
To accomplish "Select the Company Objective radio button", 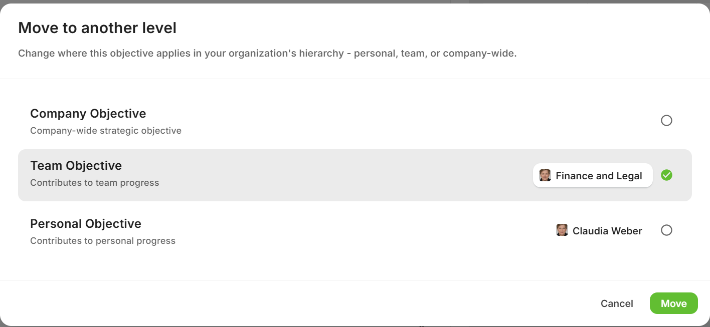I will 666,121.
